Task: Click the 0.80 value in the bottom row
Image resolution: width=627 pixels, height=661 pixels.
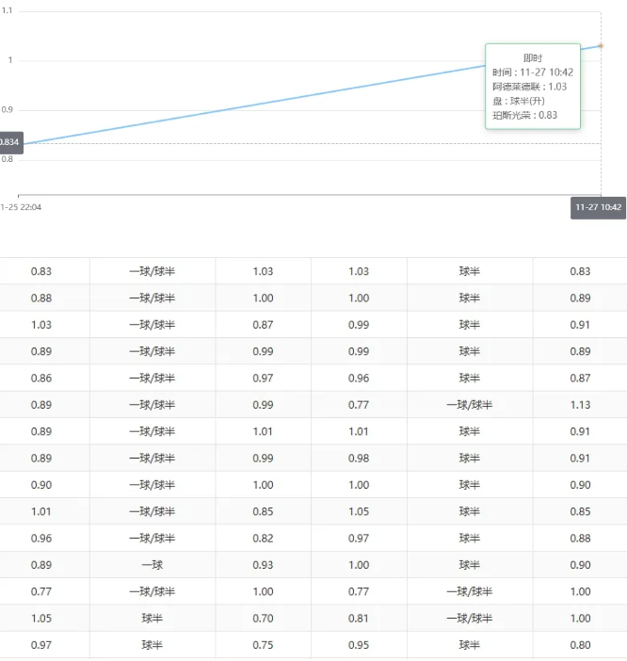Action: click(x=580, y=645)
